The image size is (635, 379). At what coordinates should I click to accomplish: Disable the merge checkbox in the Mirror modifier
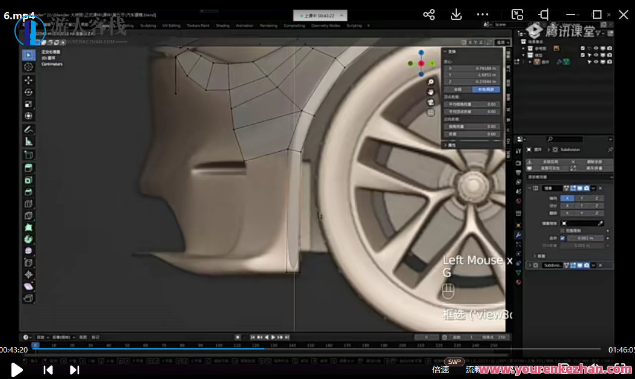coord(563,238)
